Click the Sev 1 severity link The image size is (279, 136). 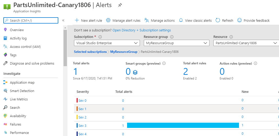82,109
